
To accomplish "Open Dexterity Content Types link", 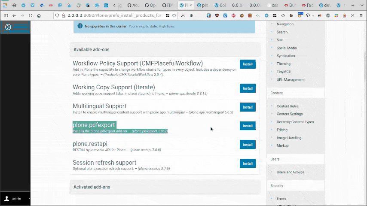I will [295, 122].
